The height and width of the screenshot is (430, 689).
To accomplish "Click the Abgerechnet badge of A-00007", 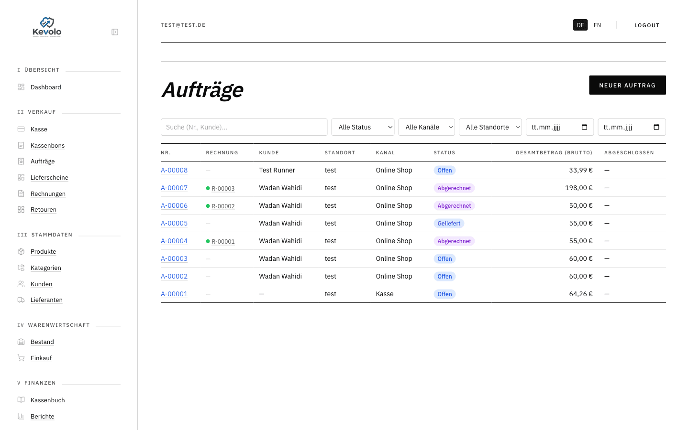I will pyautogui.click(x=454, y=188).
